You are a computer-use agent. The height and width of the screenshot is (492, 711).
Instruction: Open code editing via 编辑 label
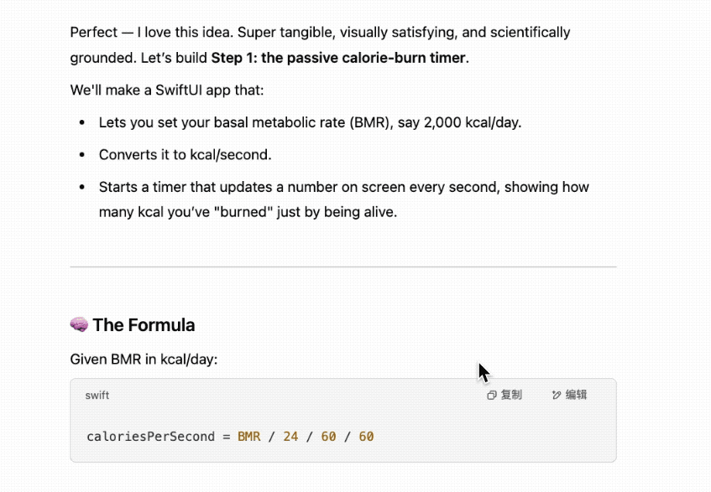pyautogui.click(x=576, y=395)
